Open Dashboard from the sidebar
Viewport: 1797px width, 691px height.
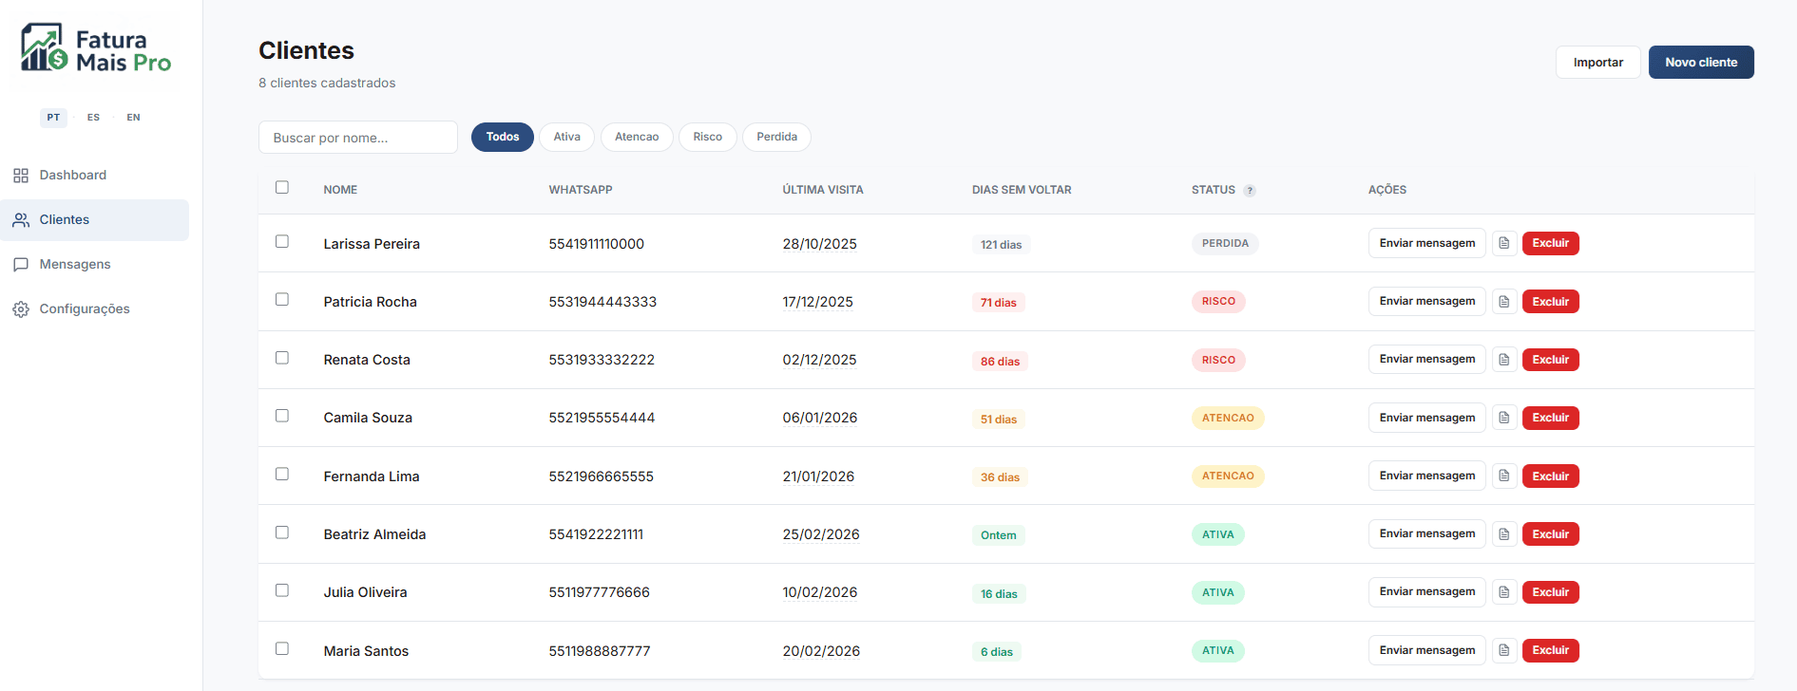(72, 176)
